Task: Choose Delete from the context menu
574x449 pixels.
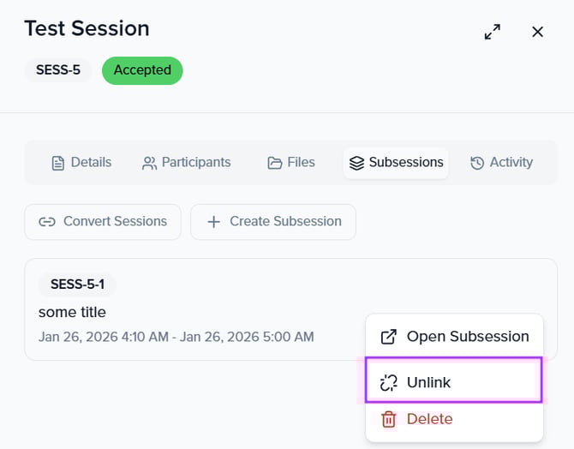Action: [429, 419]
